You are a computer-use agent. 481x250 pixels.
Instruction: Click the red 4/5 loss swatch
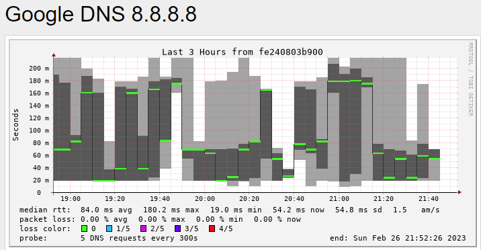[212, 229]
